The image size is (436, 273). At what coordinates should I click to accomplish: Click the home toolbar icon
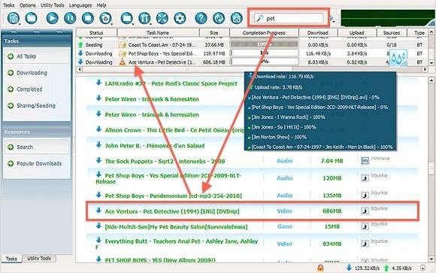tap(237, 18)
